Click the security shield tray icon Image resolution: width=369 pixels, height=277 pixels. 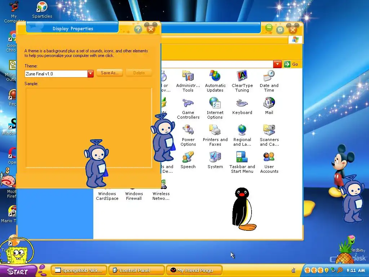click(326, 270)
